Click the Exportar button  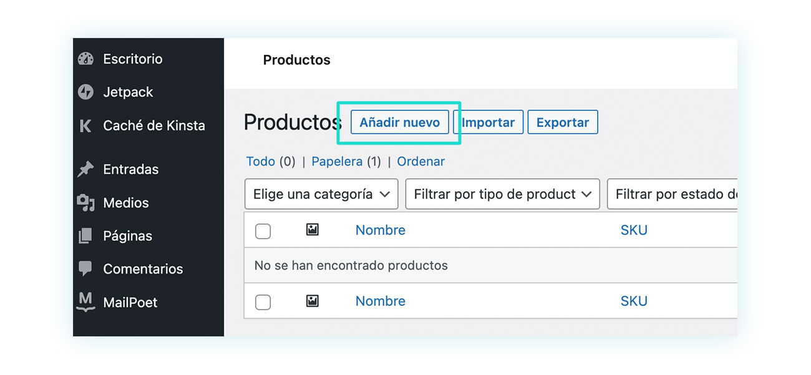click(x=563, y=123)
